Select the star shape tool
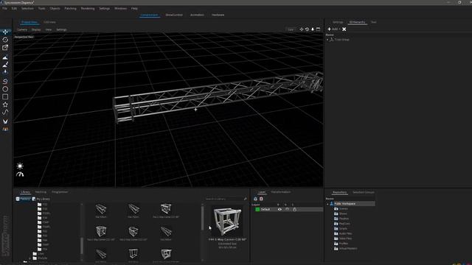The height and width of the screenshot is (265, 472). 5,105
